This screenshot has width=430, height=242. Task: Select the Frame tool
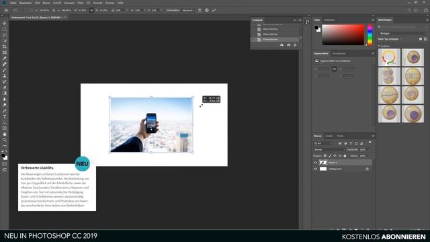click(5, 52)
